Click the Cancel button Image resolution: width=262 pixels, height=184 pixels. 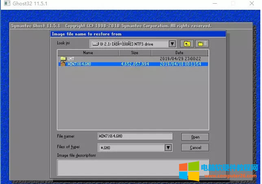[195, 148]
